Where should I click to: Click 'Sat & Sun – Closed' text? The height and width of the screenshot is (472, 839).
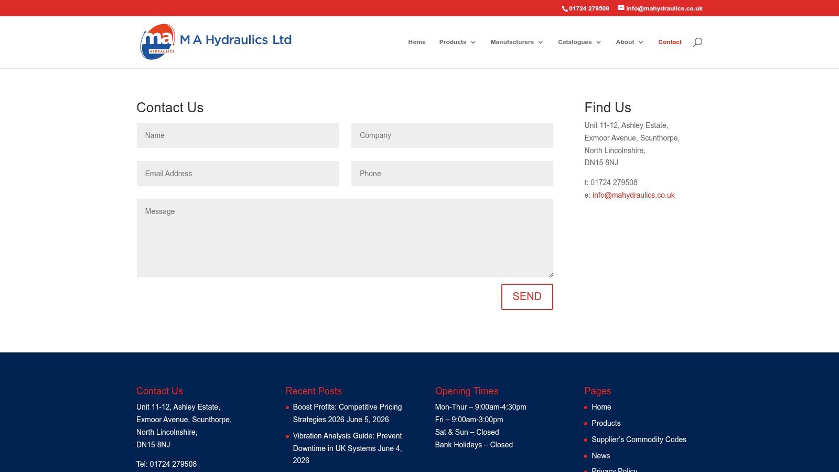(x=467, y=432)
